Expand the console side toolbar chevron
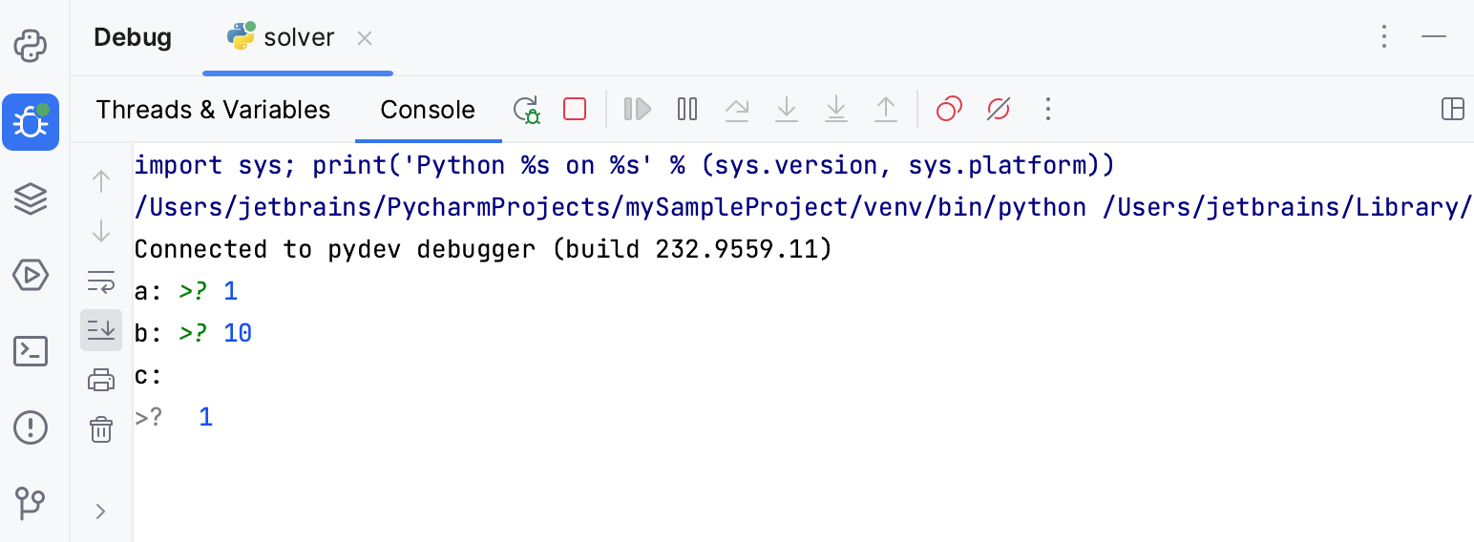This screenshot has height=542, width=1474. pos(100,511)
